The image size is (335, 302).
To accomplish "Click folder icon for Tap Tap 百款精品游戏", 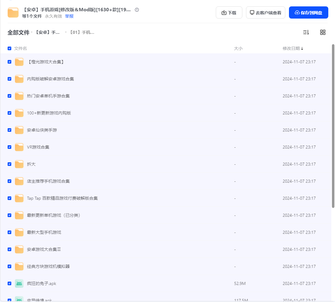I will (19, 198).
